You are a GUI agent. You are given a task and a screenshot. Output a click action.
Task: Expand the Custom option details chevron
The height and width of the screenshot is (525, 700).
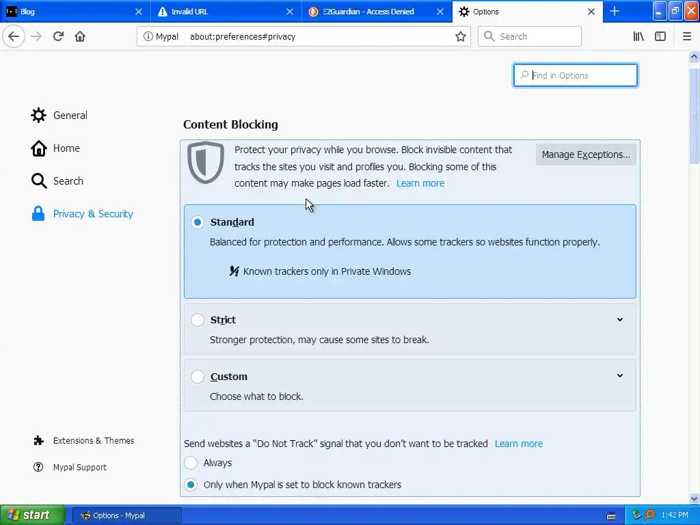[619, 376]
